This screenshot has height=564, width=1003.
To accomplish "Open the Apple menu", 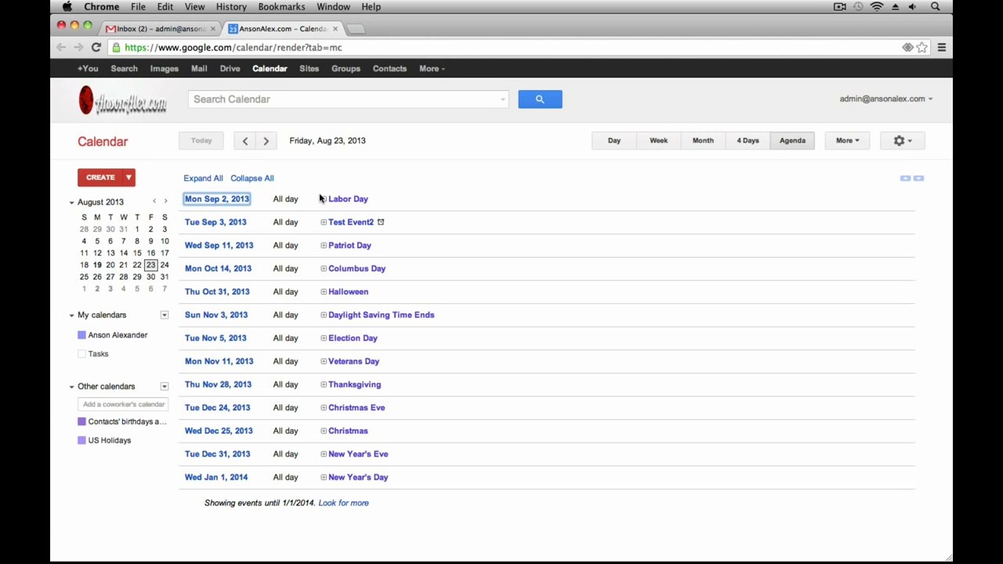I will [67, 7].
